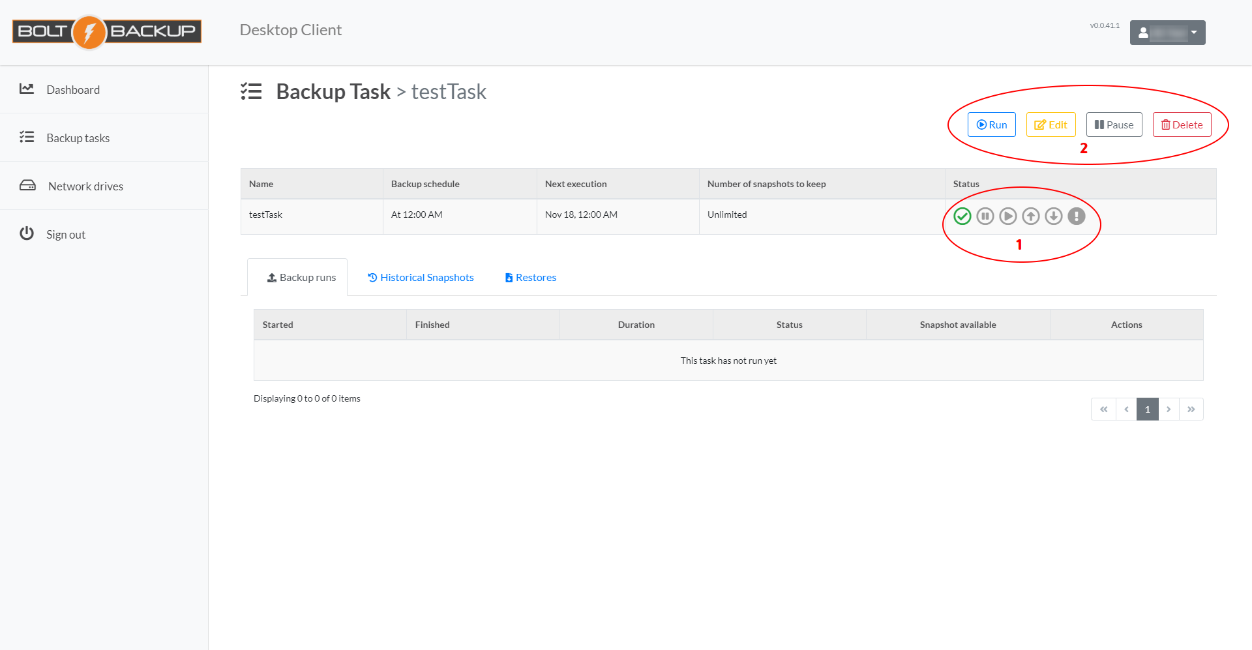Click the running play status icon

click(1007, 216)
